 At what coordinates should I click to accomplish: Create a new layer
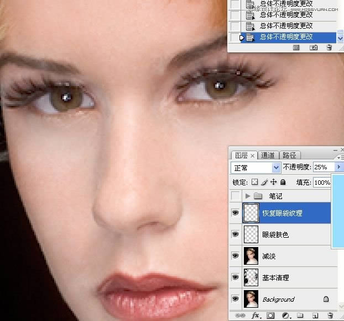[314, 315]
